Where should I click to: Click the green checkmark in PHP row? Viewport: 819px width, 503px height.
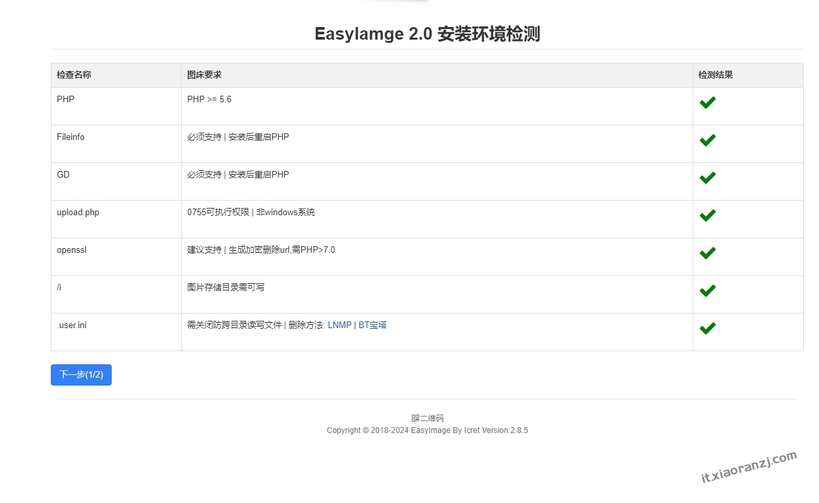tap(707, 102)
